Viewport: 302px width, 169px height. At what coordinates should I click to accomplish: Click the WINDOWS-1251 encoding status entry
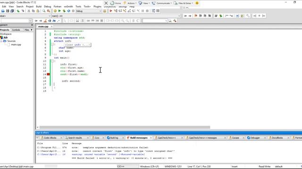(173, 167)
